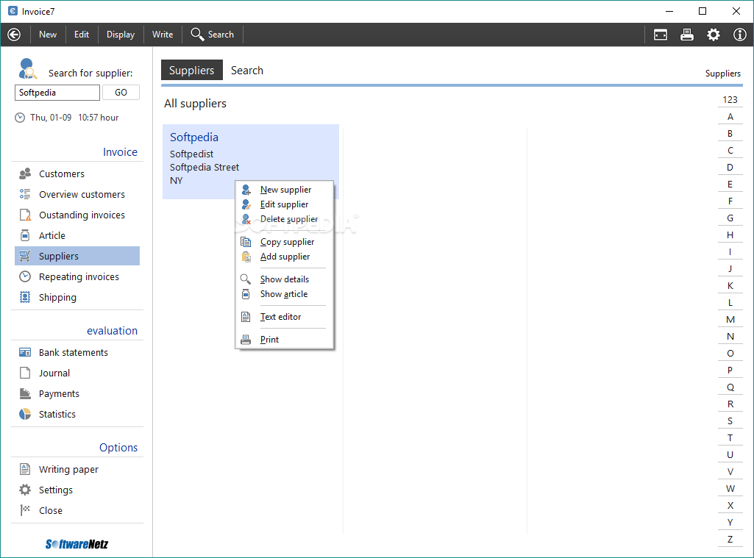The image size is (754, 558).
Task: Click the Shipping stamp icon in sidebar
Action: (25, 297)
